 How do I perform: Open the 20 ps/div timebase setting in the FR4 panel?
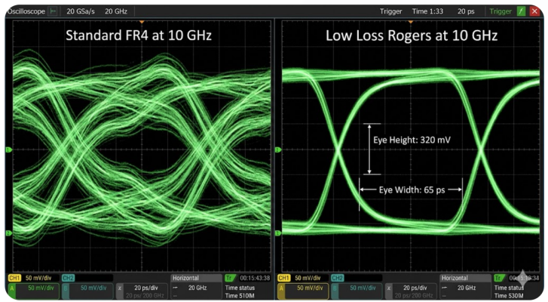coord(146,288)
